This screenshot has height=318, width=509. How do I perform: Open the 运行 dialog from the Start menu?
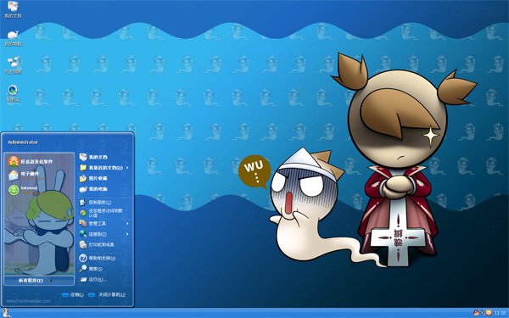(x=93, y=279)
